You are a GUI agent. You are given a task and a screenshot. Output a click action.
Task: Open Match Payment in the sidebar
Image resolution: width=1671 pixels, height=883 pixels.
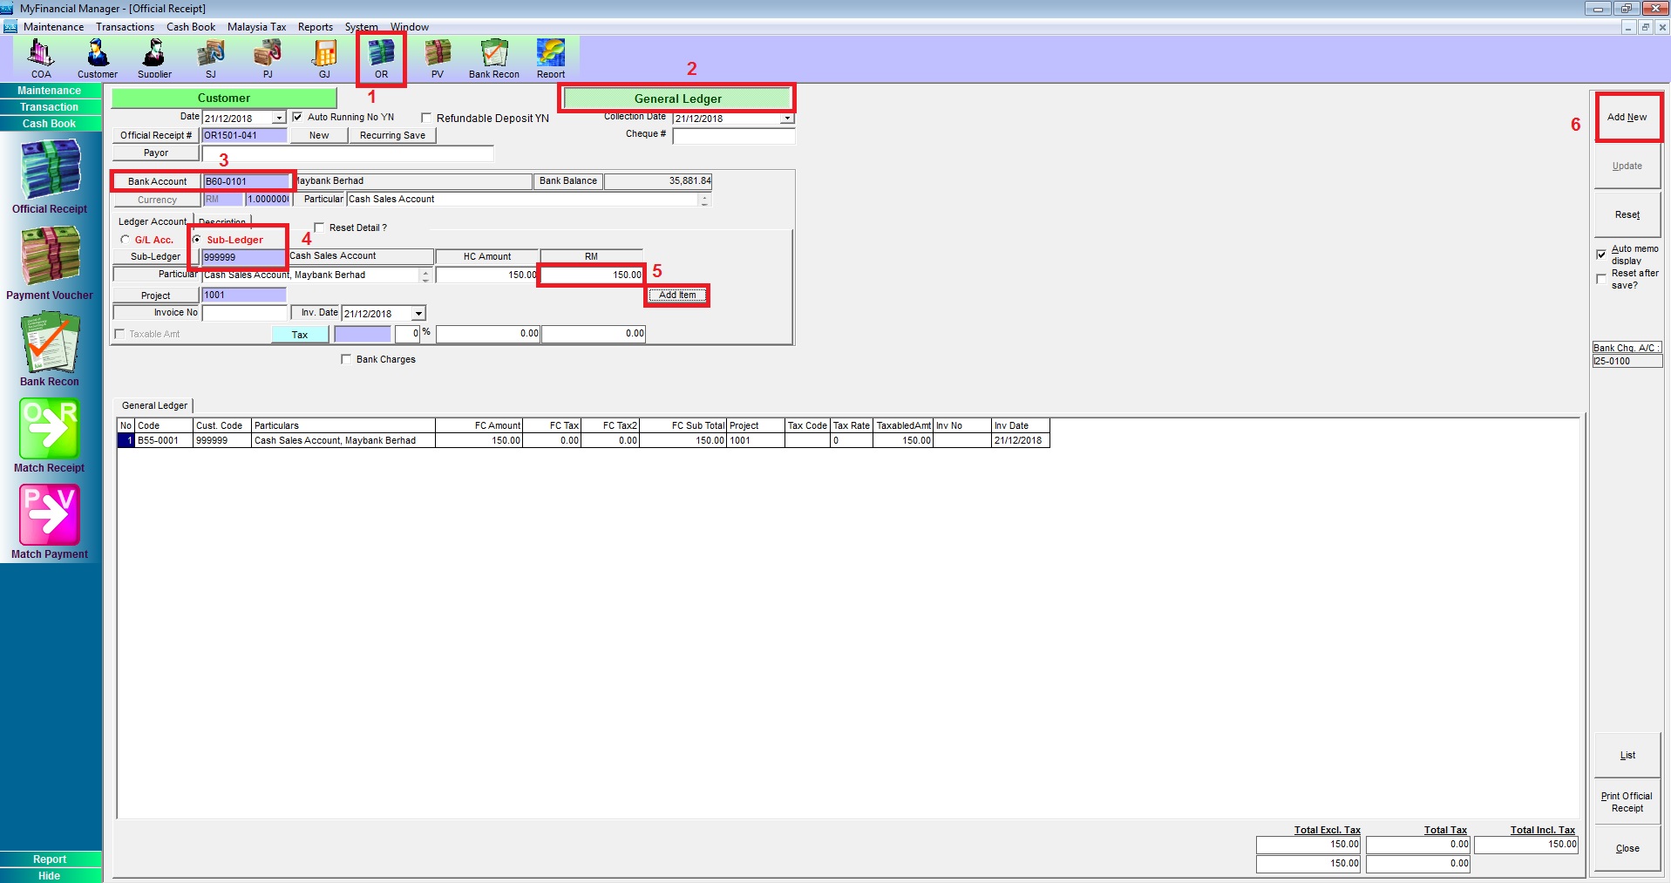pyautogui.click(x=50, y=520)
